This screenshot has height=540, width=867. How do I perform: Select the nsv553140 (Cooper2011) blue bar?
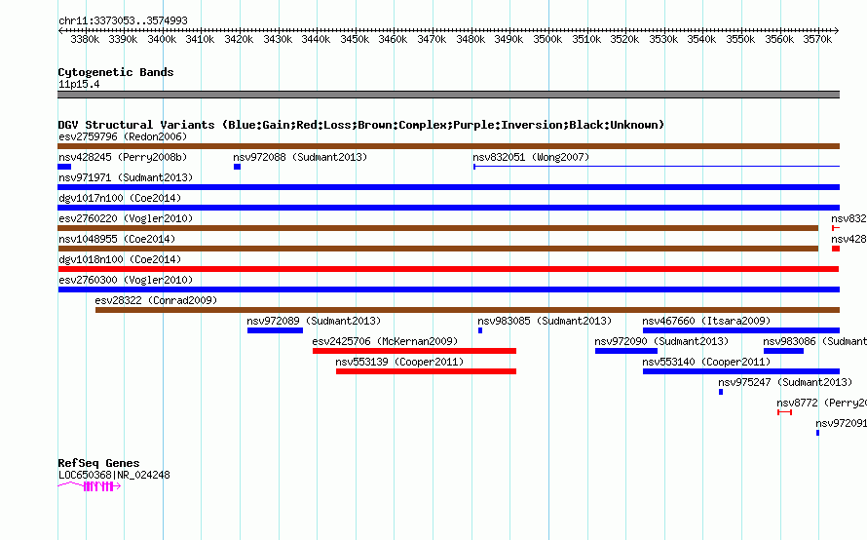coord(741,371)
